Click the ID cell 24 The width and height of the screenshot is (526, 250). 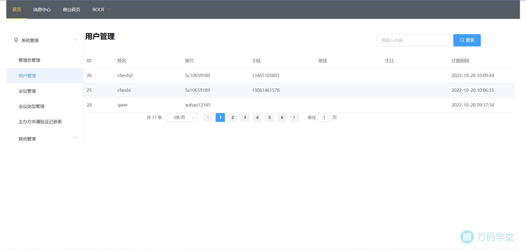click(x=89, y=105)
